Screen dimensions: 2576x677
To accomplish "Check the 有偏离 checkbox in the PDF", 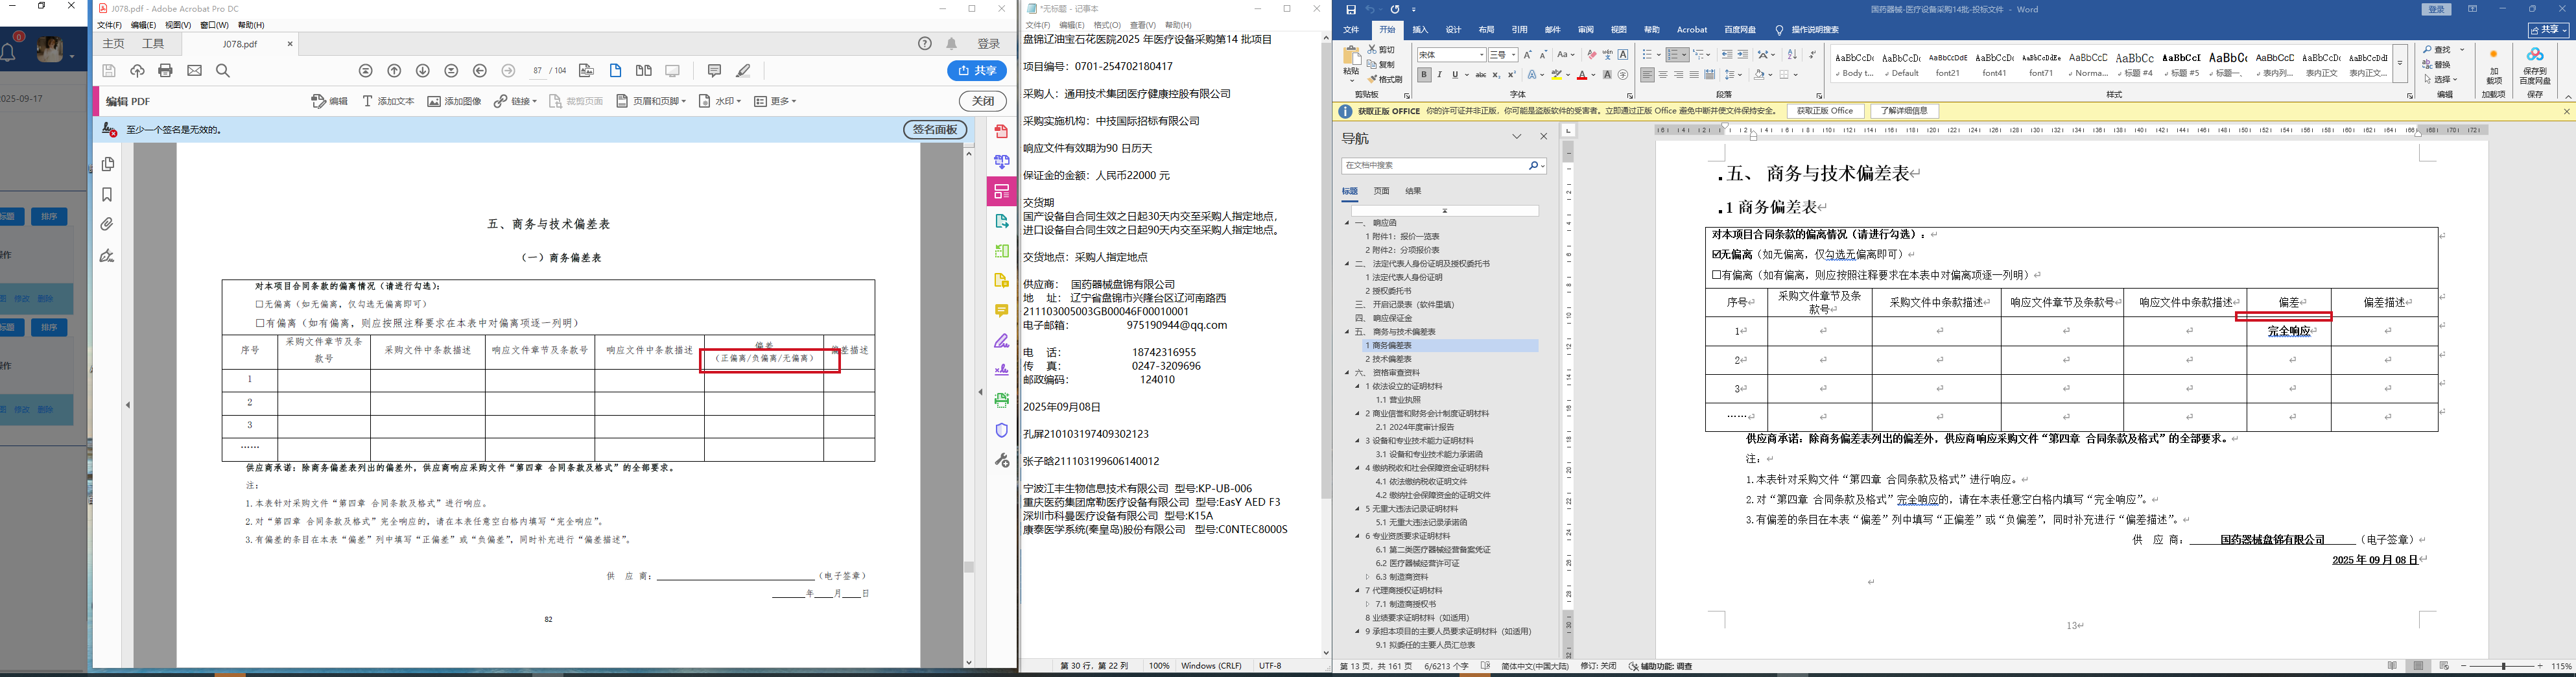I will 260,323.
